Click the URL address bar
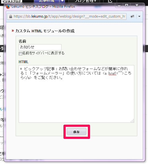Image resolution: width=148 pixels, height=165 pixels. pos(67,16)
